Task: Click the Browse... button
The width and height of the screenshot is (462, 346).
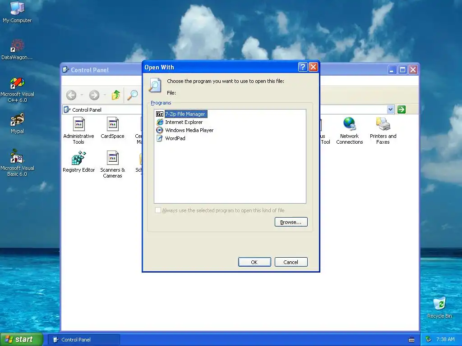Action: (291, 222)
